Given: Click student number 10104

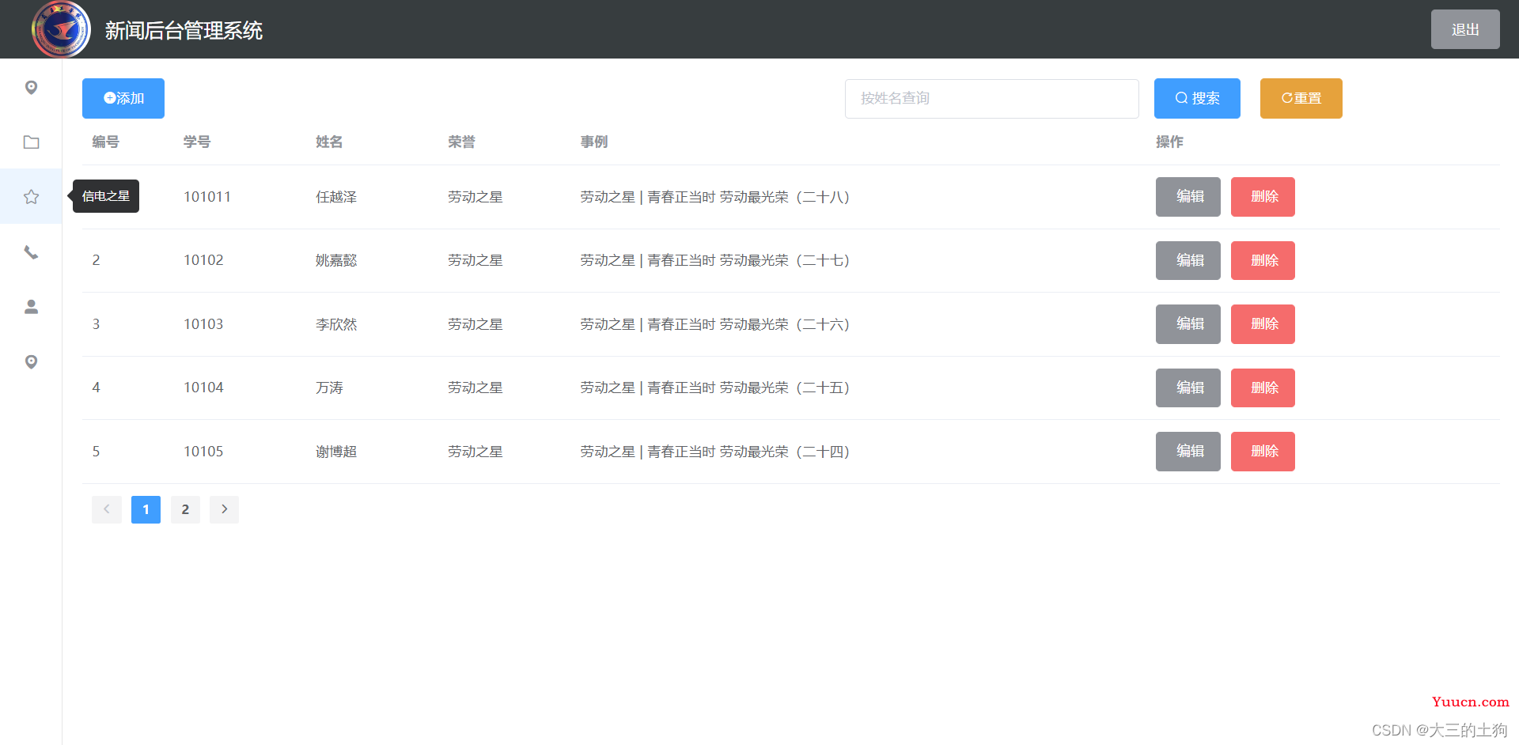Looking at the screenshot, I should pyautogui.click(x=203, y=388).
